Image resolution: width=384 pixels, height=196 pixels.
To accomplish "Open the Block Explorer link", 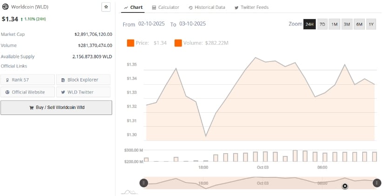I will [83, 80].
